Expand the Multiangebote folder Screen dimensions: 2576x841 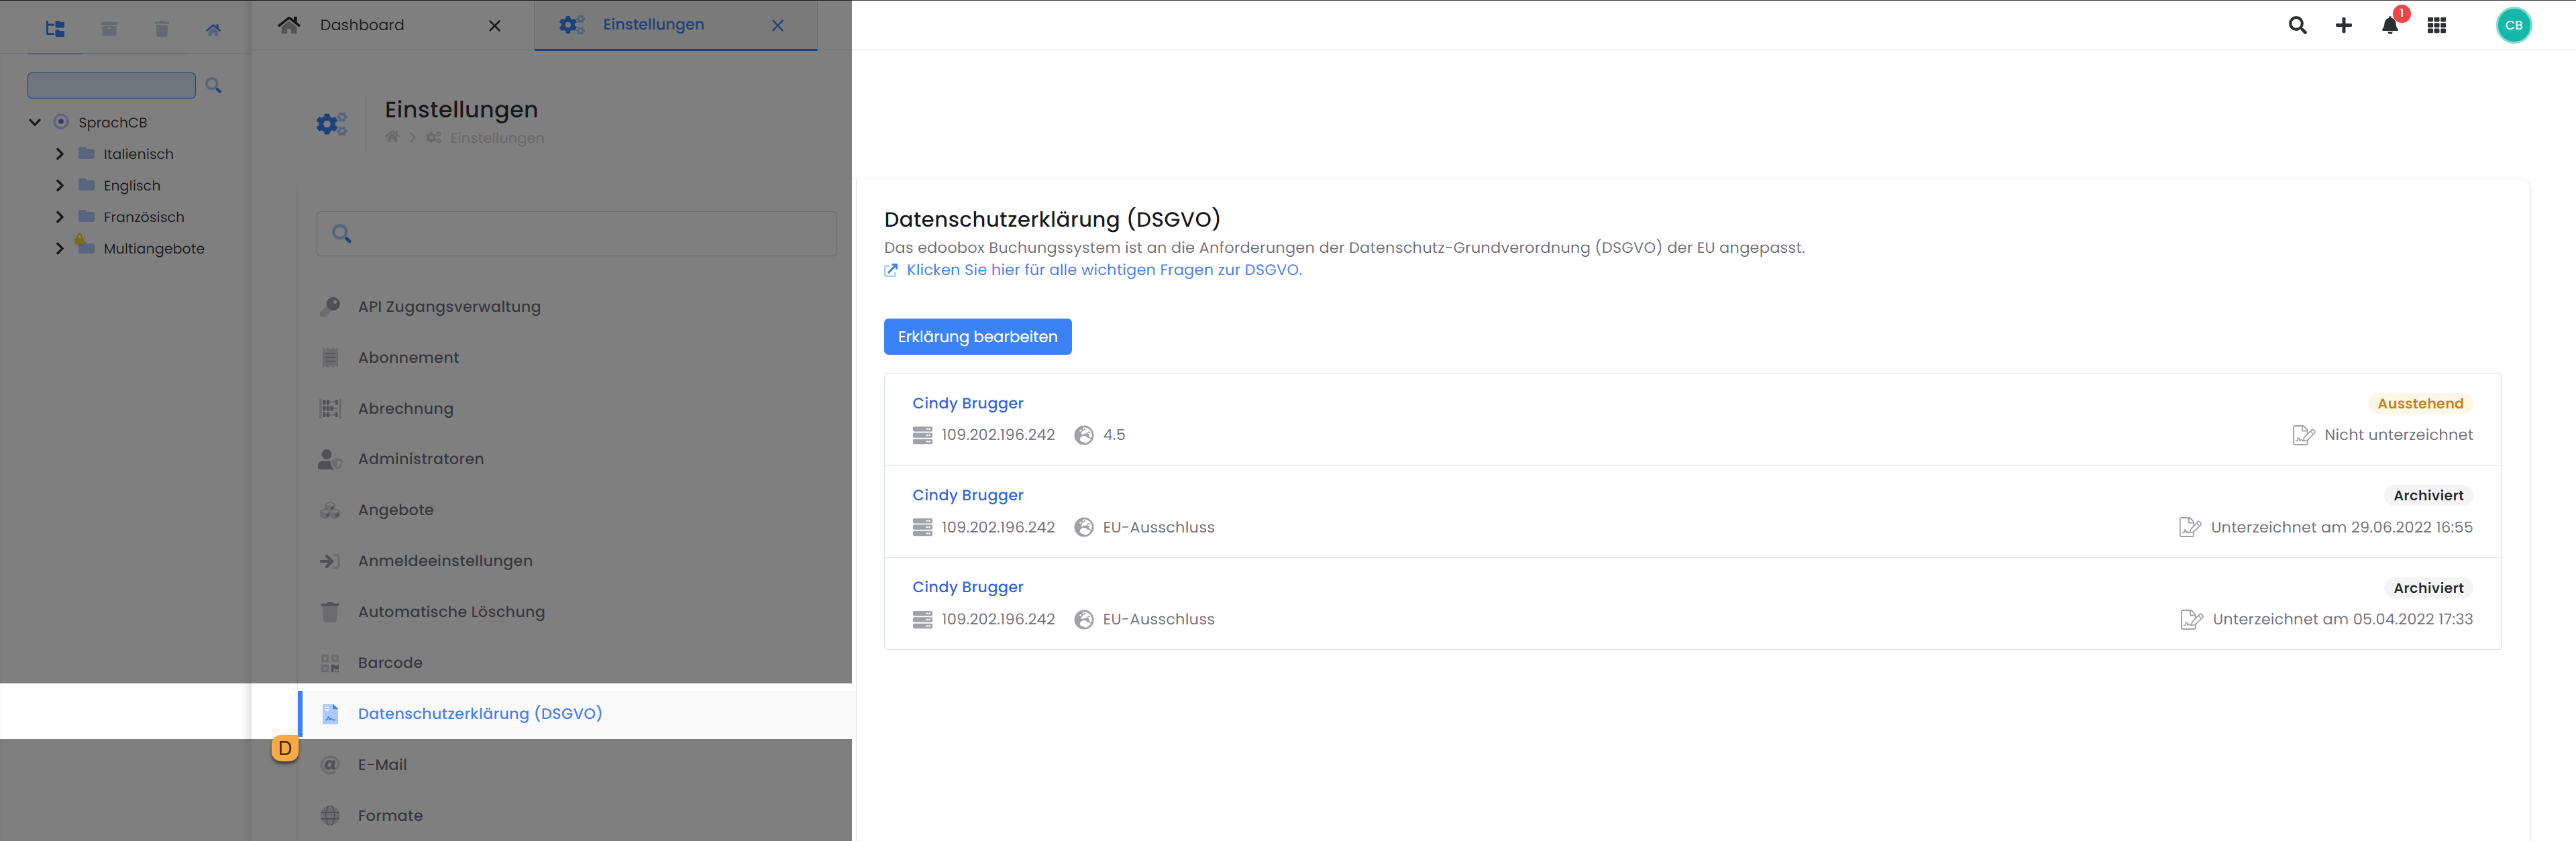coord(60,249)
